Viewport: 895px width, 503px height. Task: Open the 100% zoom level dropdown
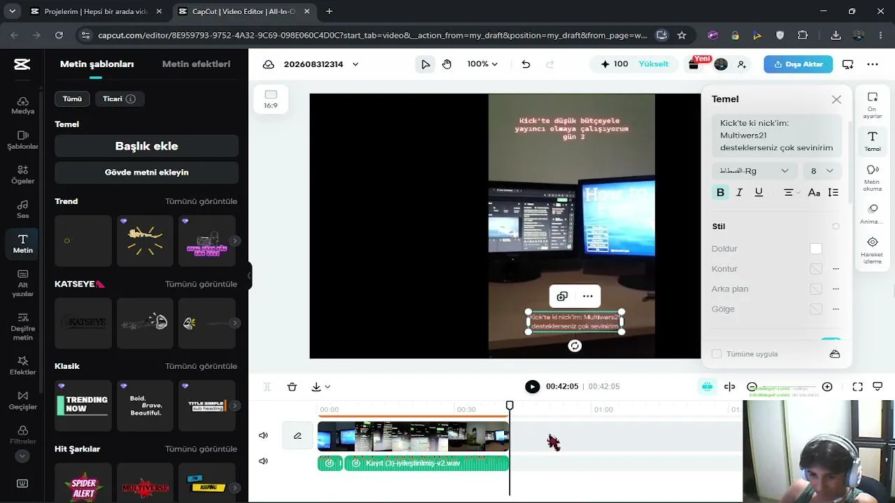[x=482, y=64]
